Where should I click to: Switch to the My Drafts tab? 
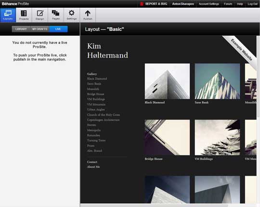tap(40, 29)
